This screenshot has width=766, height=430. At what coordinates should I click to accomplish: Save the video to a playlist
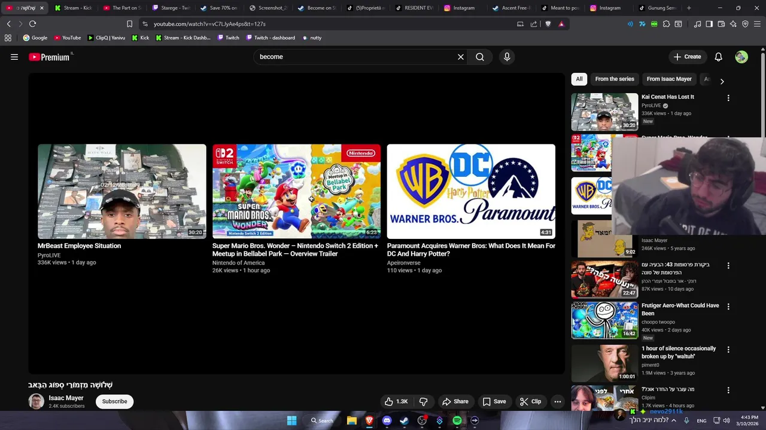494,401
